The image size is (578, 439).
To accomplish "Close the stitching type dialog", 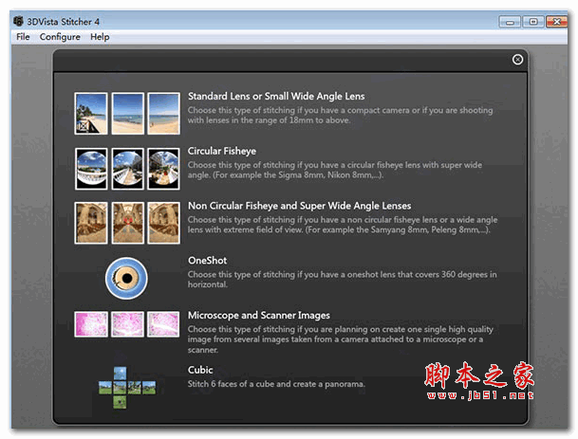I will pos(517,60).
